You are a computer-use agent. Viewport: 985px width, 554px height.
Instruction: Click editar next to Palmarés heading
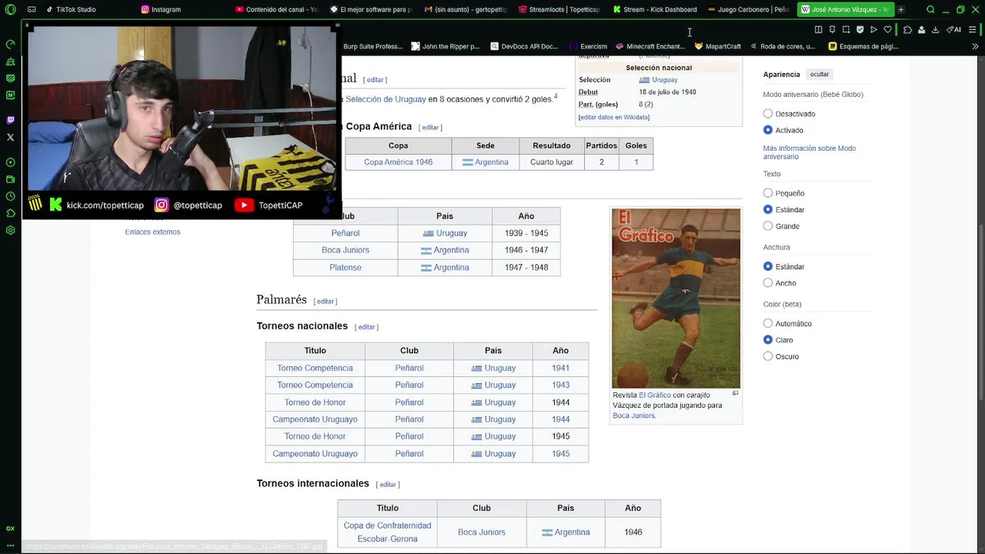coord(326,302)
